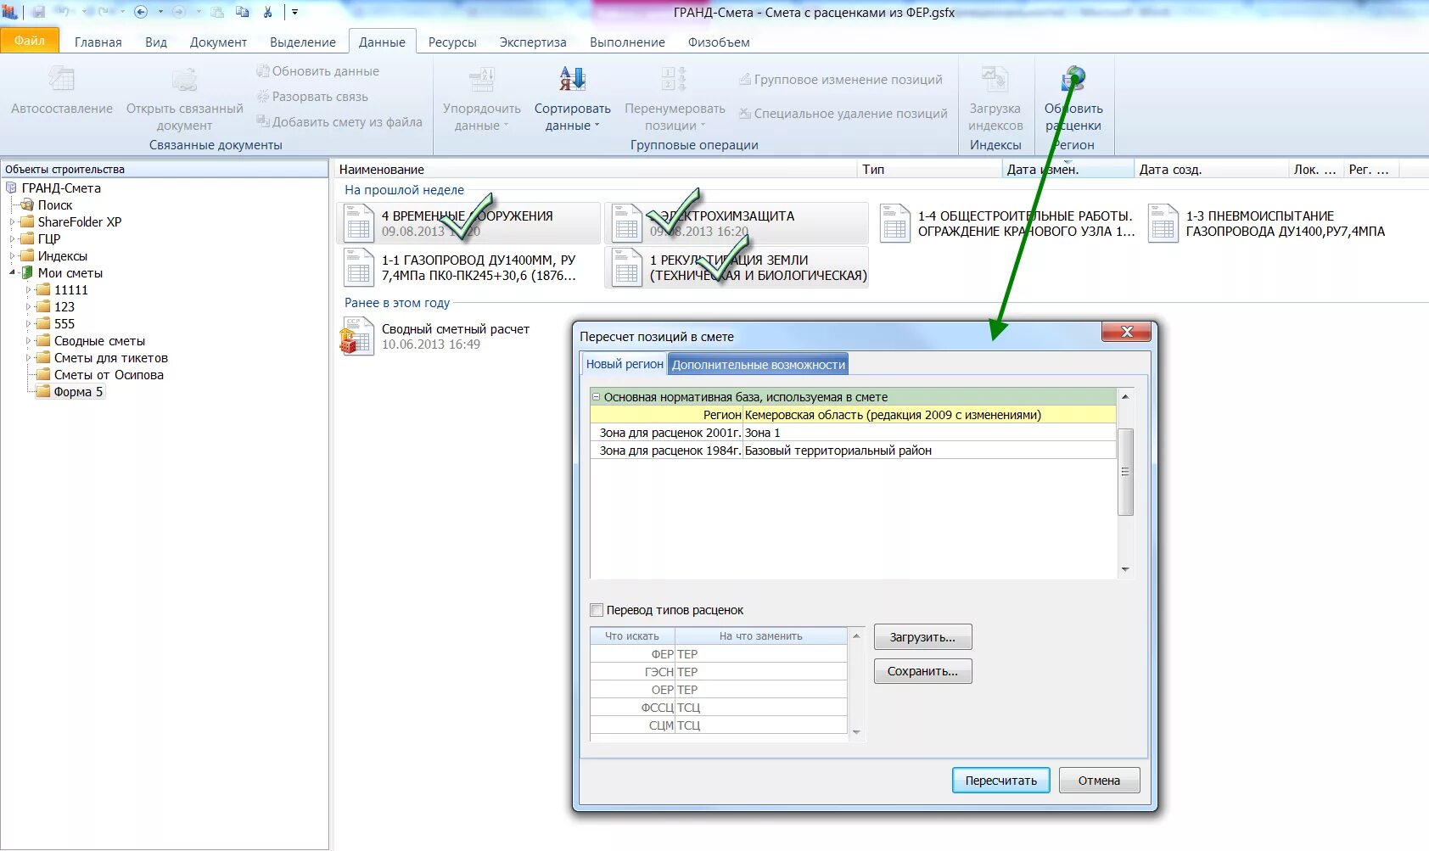This screenshot has height=851, width=1429.
Task: Click Специальное удаление позиций
Action: (843, 114)
